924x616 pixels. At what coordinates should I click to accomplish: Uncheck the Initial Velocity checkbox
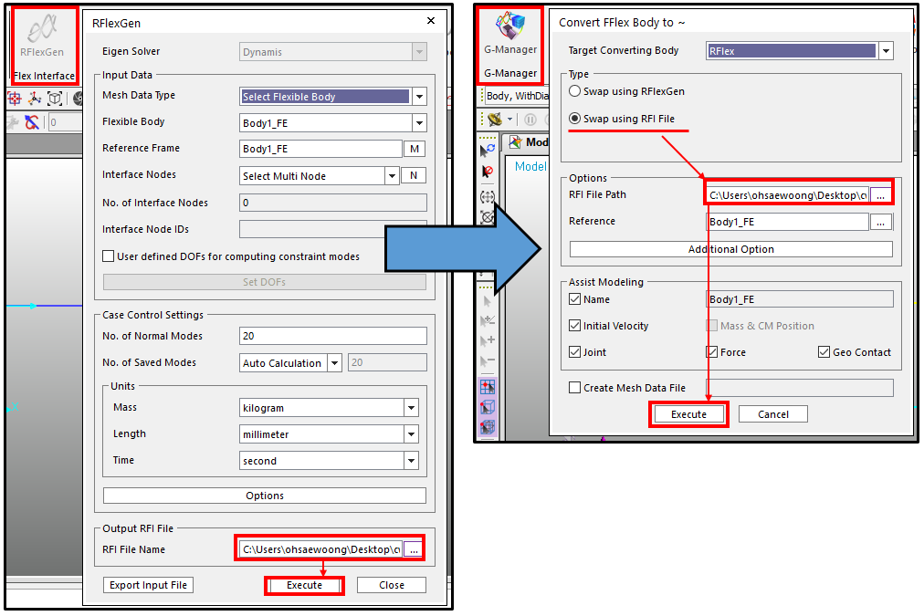pyautogui.click(x=572, y=325)
